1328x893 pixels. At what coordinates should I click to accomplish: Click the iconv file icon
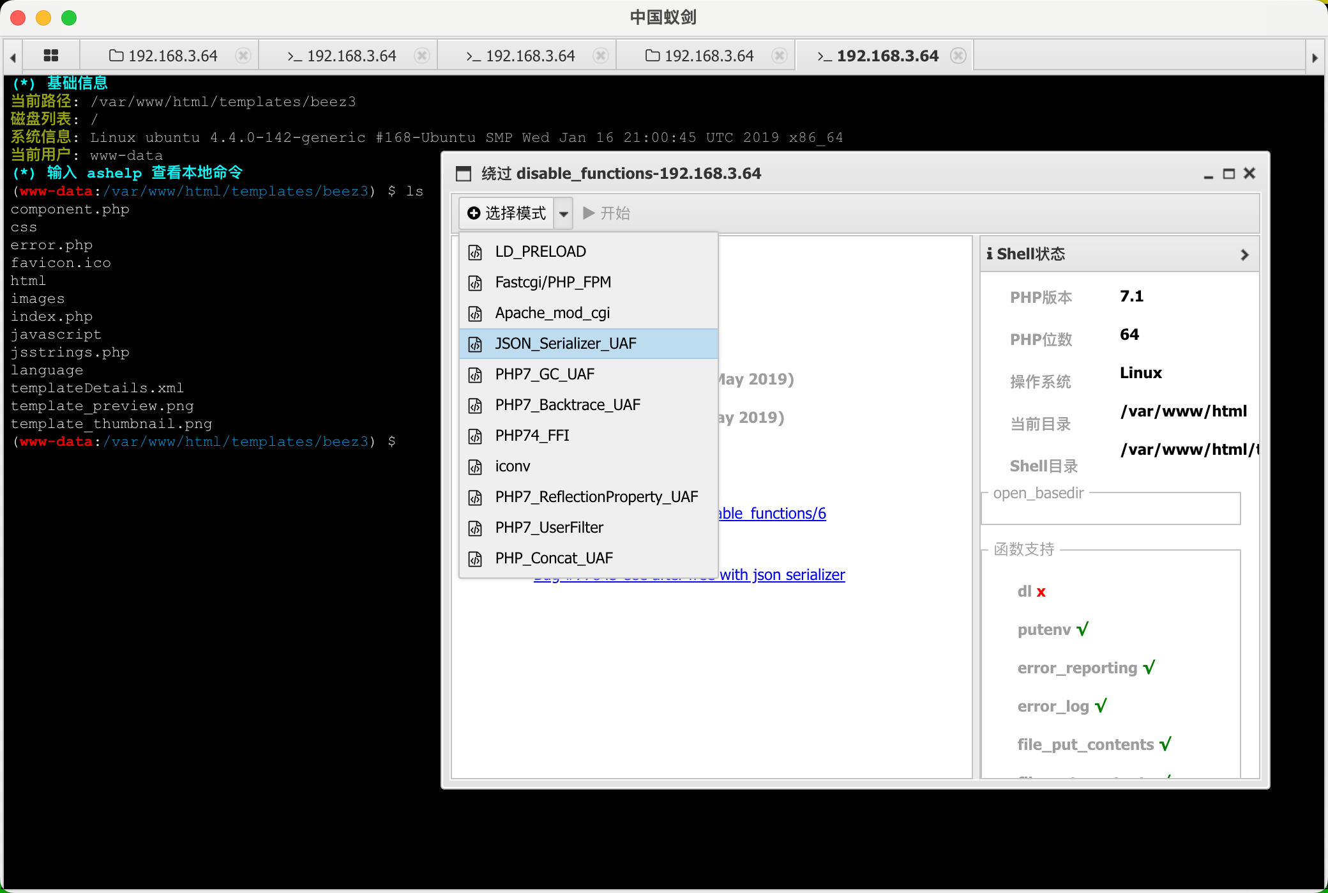click(476, 467)
